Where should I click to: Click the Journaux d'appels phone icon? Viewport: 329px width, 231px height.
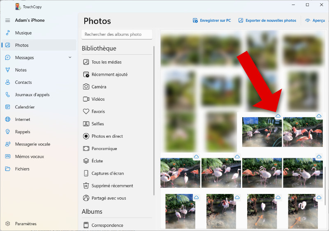(7, 95)
